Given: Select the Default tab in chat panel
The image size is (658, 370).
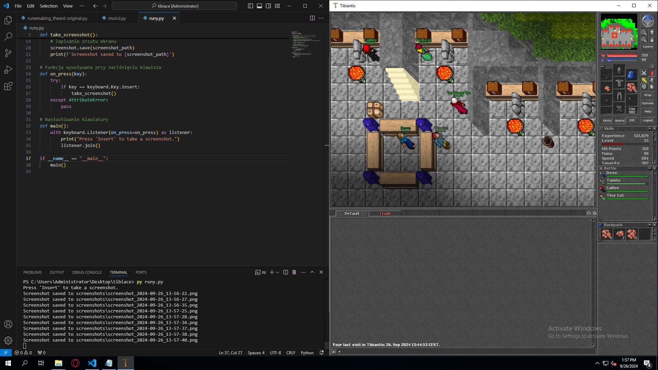Looking at the screenshot, I should [x=352, y=213].
